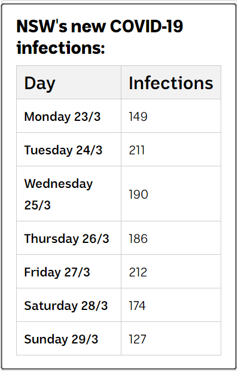Select the Infections column header
The image size is (238, 371).
[x=171, y=83]
